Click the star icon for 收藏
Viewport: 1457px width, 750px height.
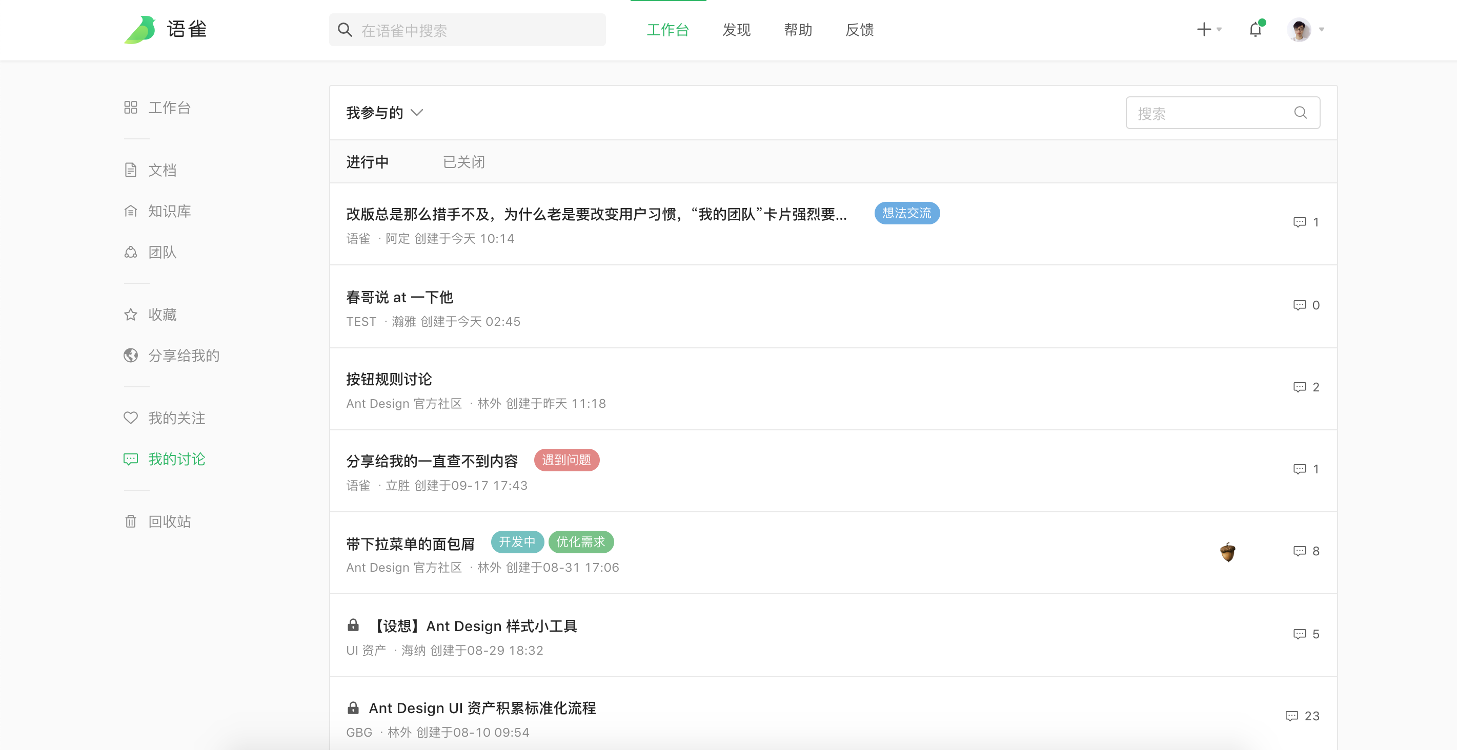(131, 314)
